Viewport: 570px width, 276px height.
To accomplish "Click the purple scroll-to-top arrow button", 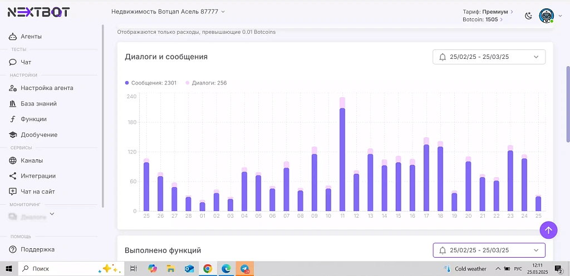I will point(548,230).
